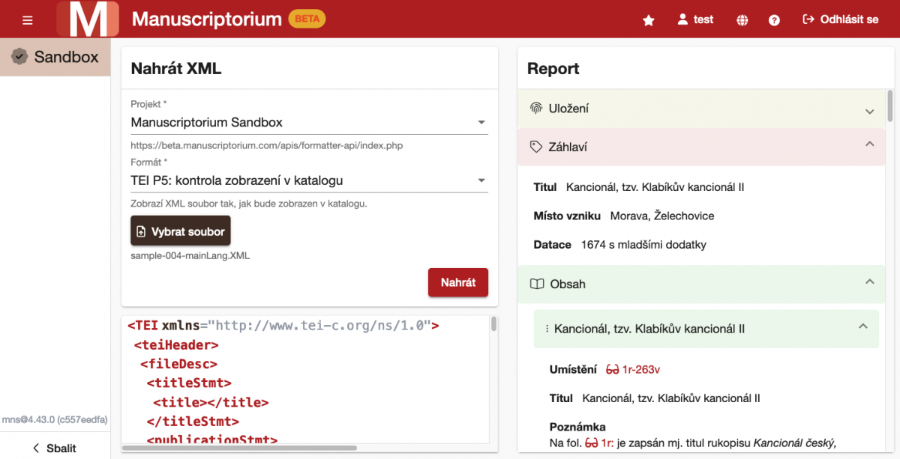
Task: Open the language globe menu
Action: (x=742, y=20)
